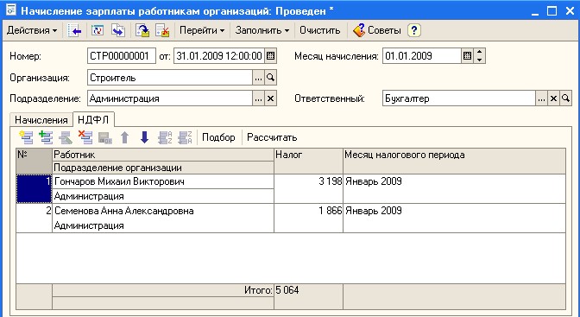
Task: Open Организация with the magnifier icon
Action: point(271,78)
